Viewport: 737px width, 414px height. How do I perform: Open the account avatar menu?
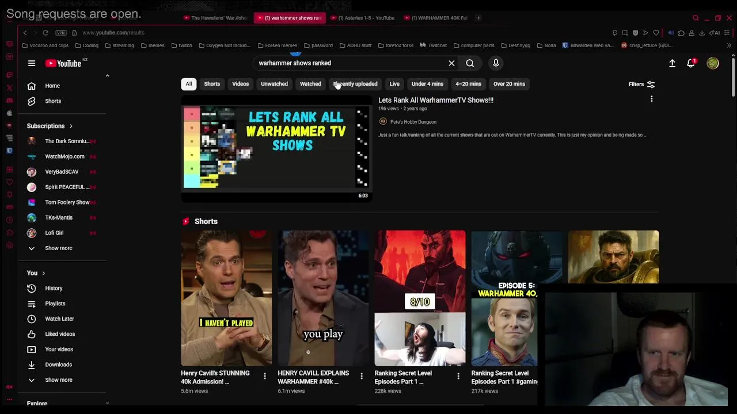[x=713, y=63]
